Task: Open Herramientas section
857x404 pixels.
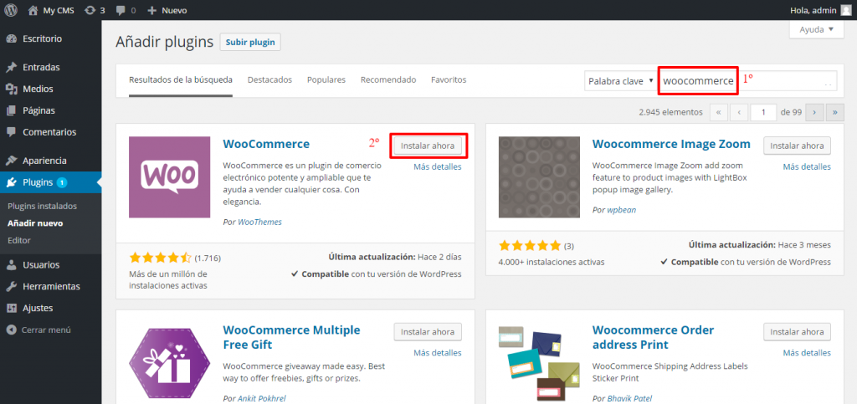Action: (x=50, y=286)
